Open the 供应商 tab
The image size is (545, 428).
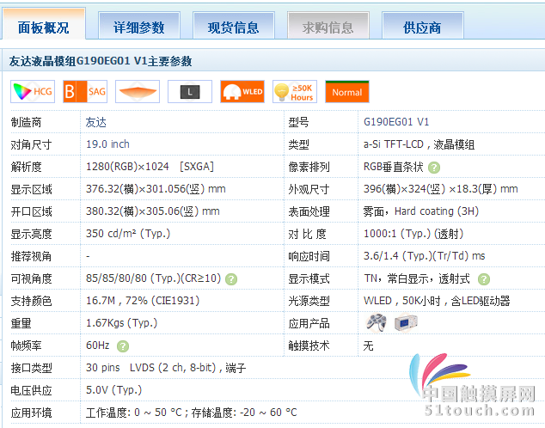pyautogui.click(x=423, y=26)
